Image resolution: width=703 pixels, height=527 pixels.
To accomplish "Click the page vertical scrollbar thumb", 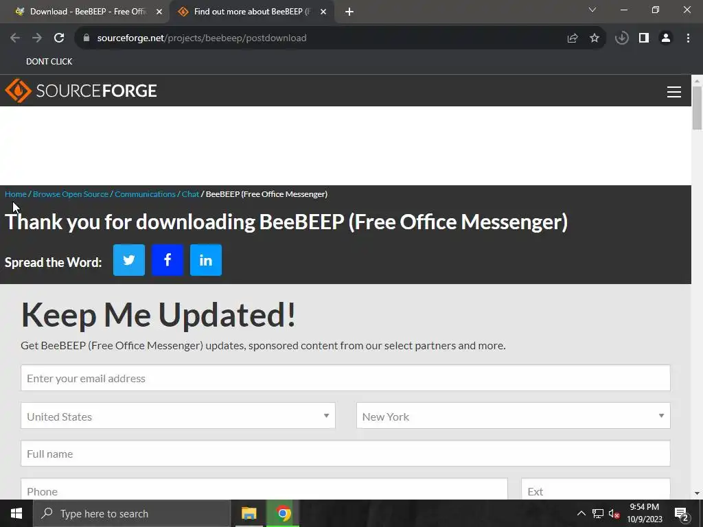I will point(697,108).
